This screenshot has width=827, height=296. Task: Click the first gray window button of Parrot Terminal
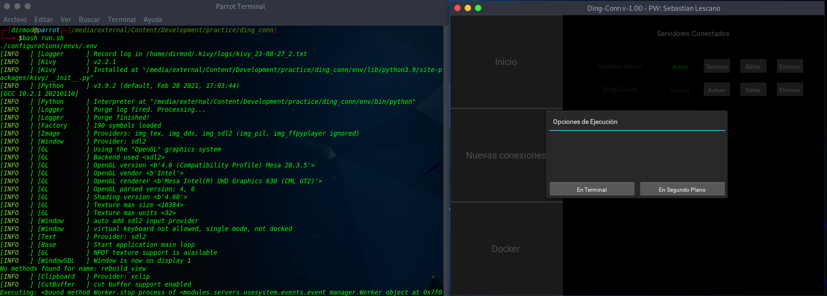pos(7,6)
